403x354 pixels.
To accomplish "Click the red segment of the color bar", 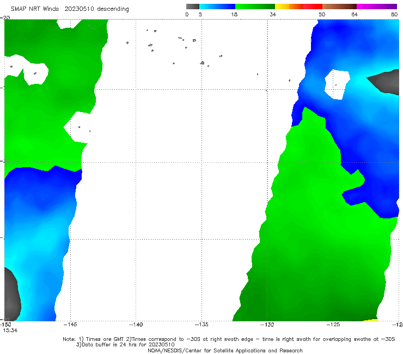I will click(313, 7).
